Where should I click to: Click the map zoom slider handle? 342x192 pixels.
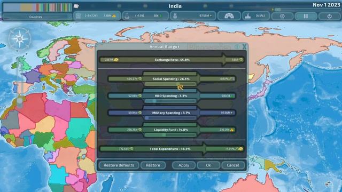pyautogui.click(x=20, y=101)
